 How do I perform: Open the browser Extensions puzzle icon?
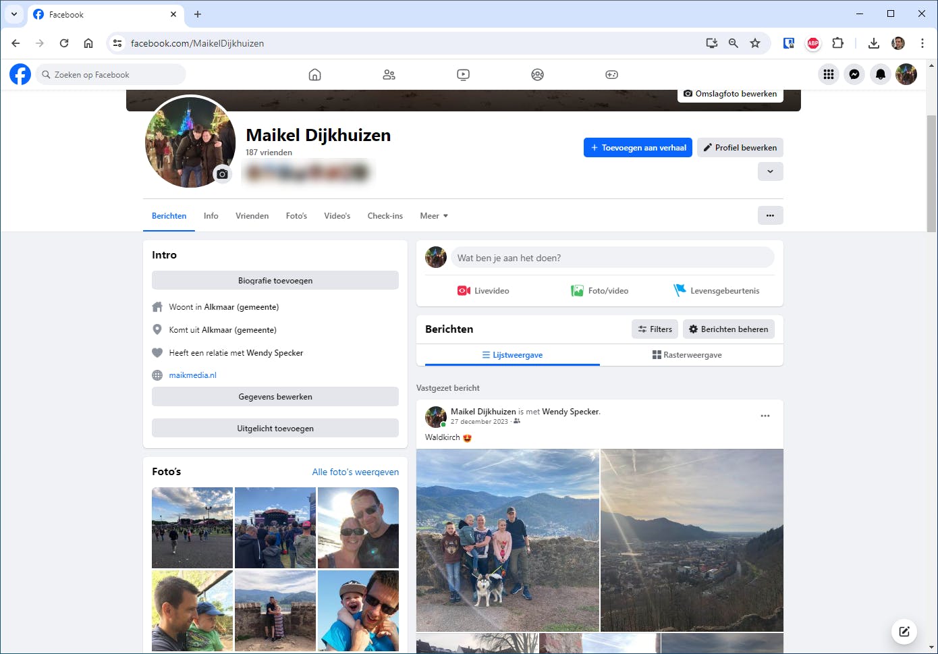(x=837, y=43)
